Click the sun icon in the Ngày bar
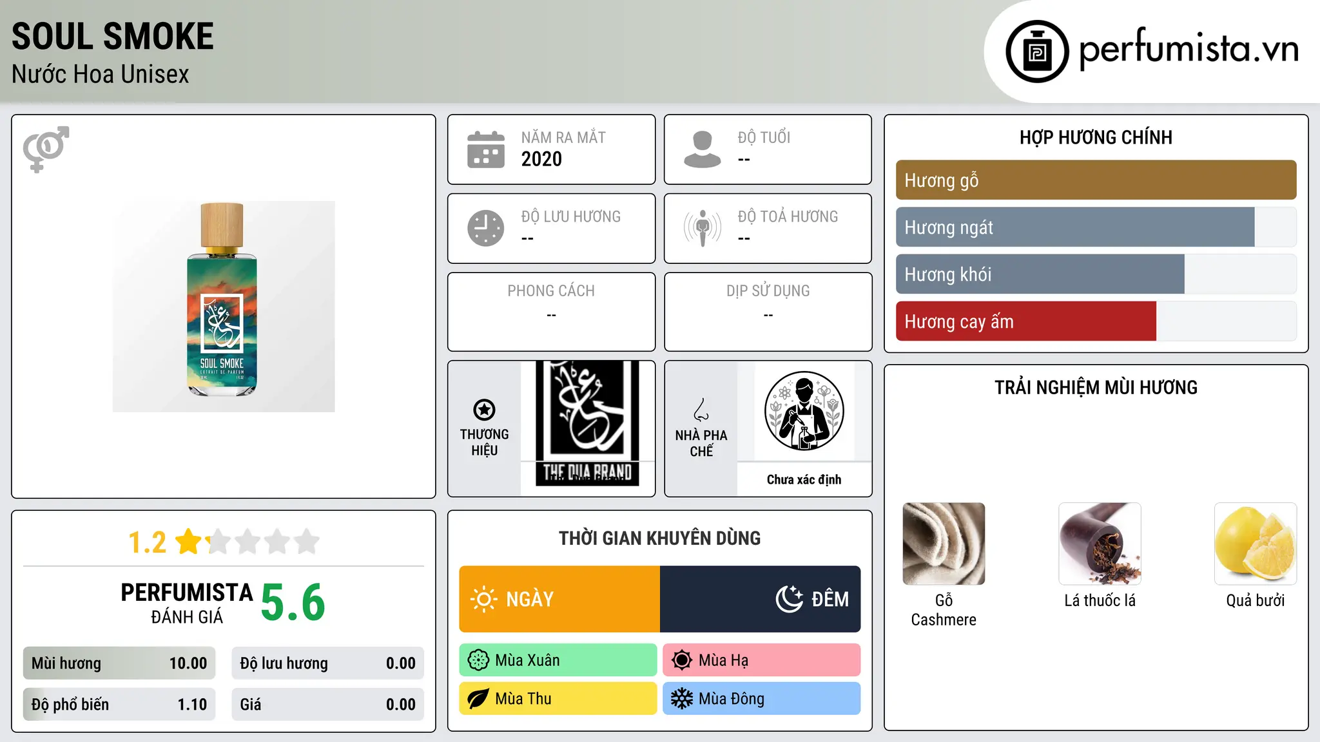 tap(483, 599)
